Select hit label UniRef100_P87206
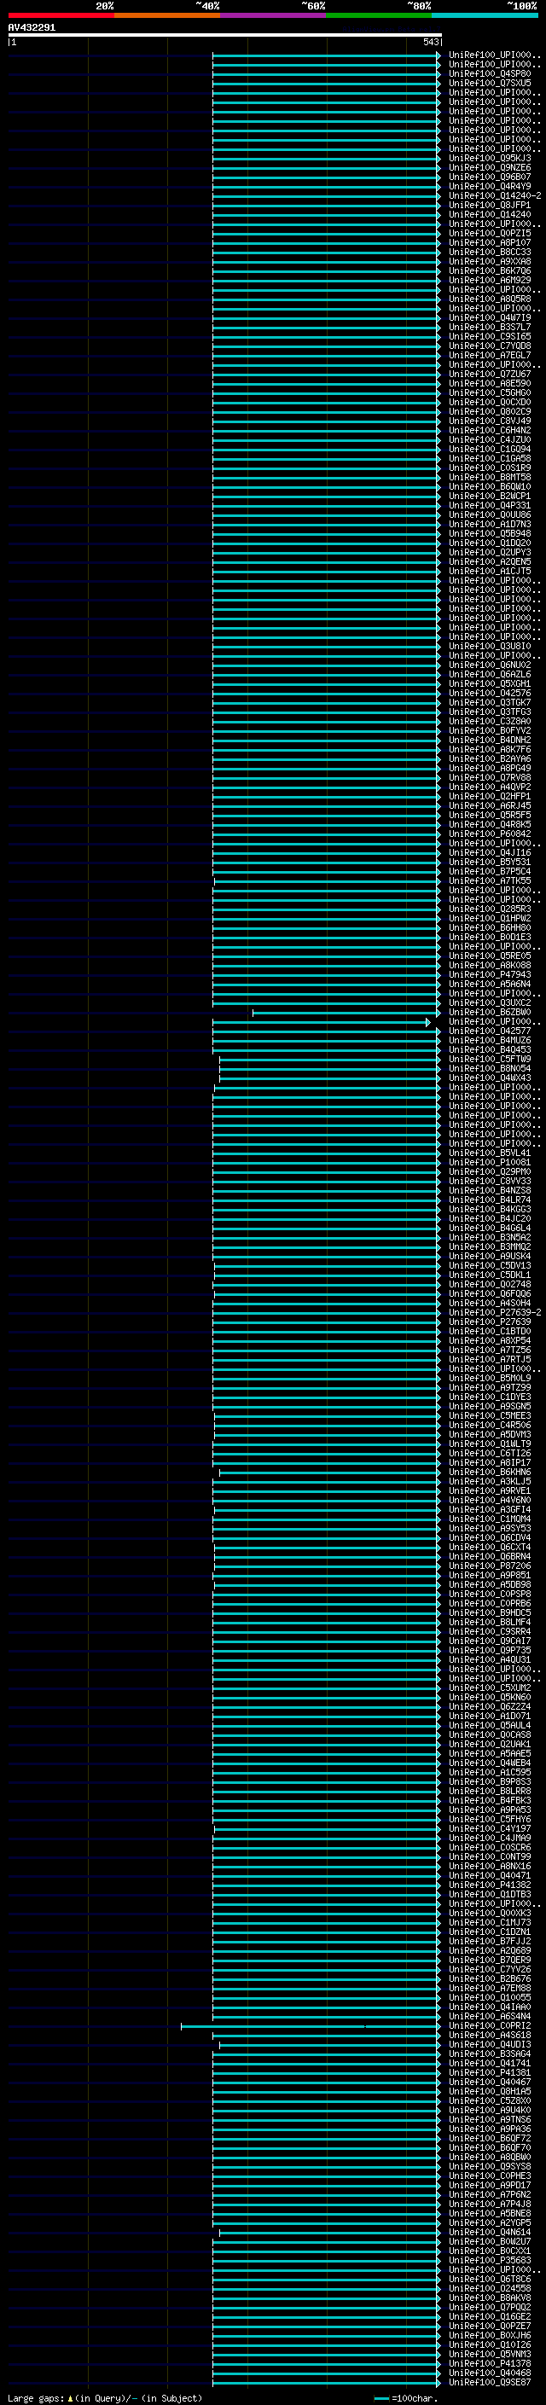The width and height of the screenshot is (546, 2405). point(490,1566)
